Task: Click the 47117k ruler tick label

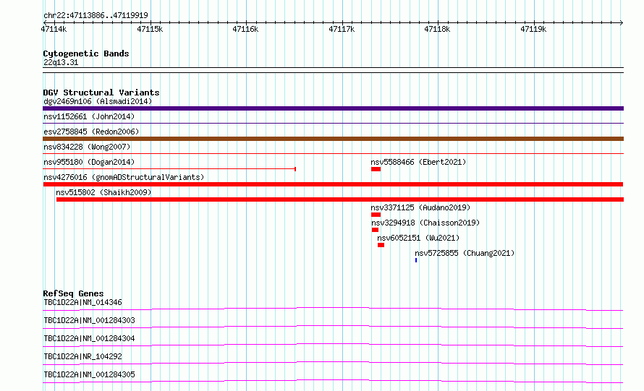Action: click(x=342, y=29)
